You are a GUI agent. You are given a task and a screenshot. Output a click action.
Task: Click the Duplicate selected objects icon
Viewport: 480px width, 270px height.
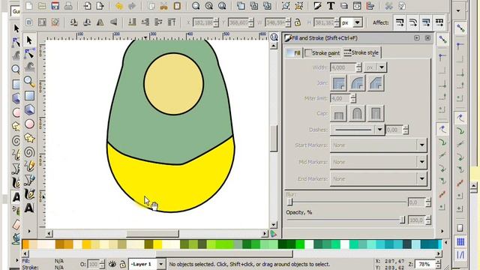click(x=241, y=6)
